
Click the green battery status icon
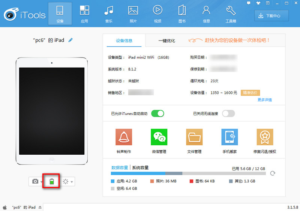52,182
